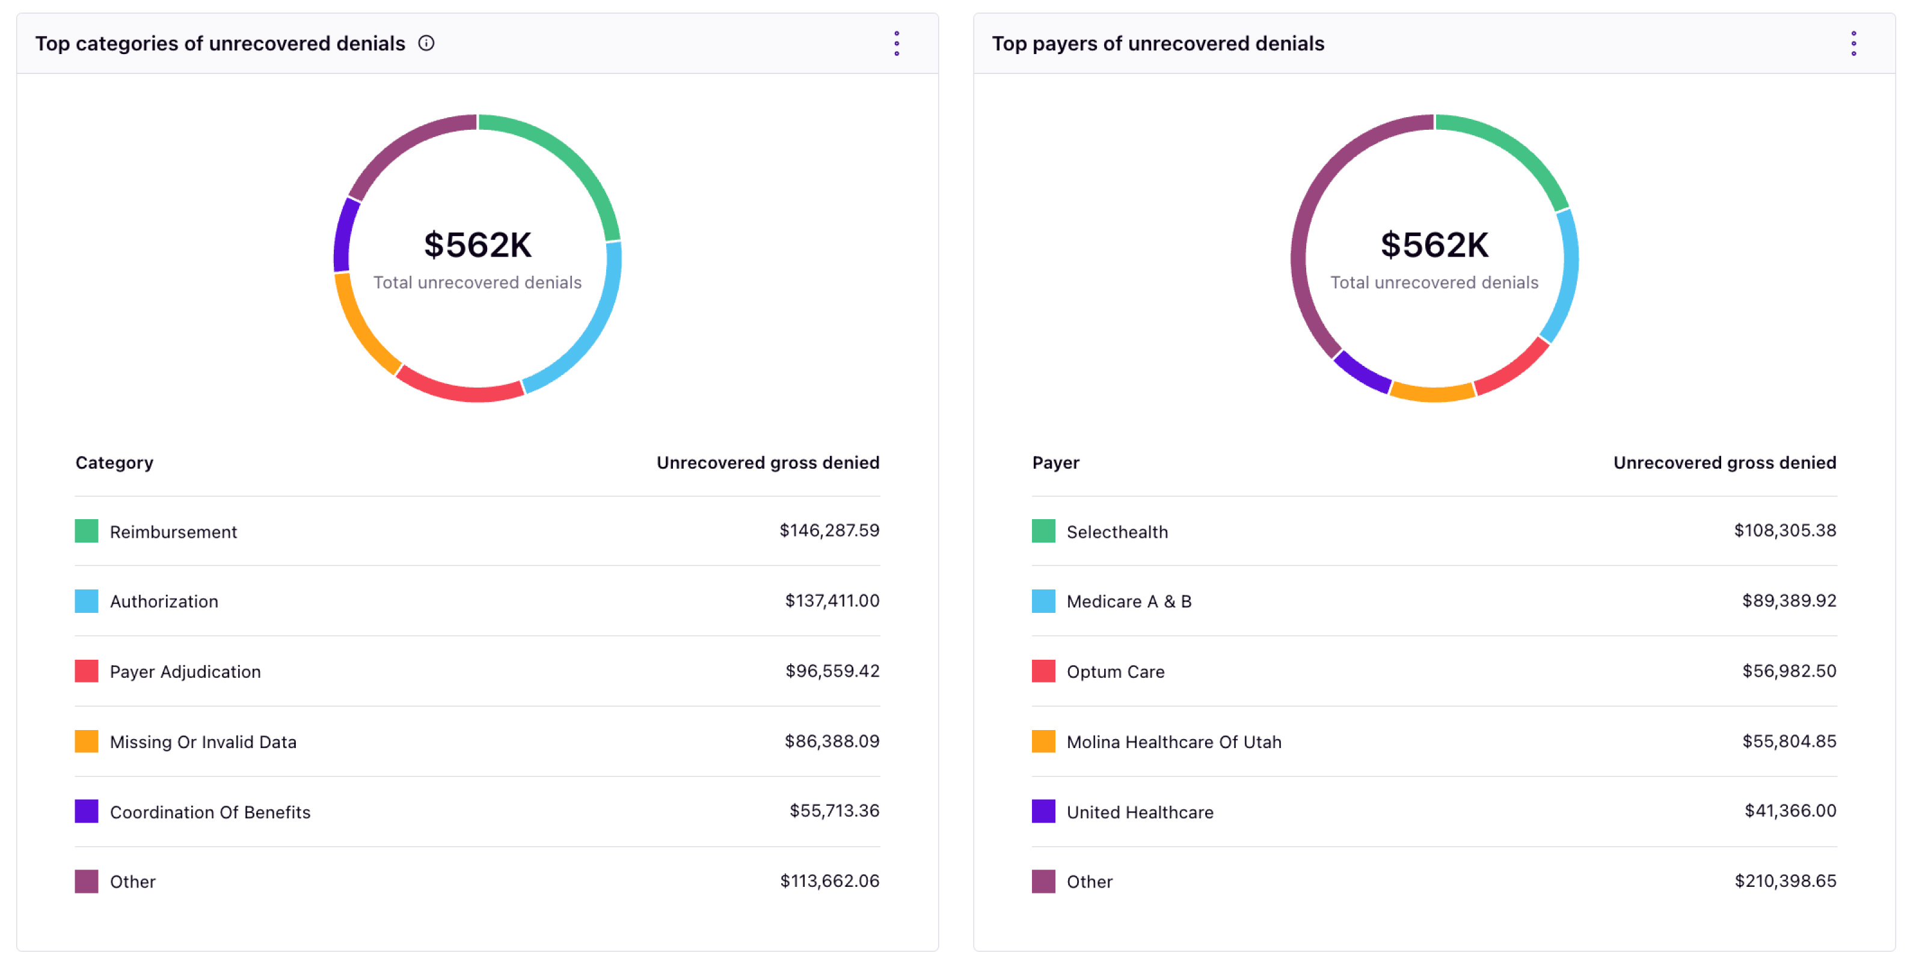Select the Medicare A & B payer label
This screenshot has height=977, width=1916.
click(x=1129, y=602)
